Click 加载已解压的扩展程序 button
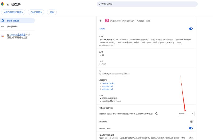The height and width of the screenshot is (140, 213). coord(13,12)
